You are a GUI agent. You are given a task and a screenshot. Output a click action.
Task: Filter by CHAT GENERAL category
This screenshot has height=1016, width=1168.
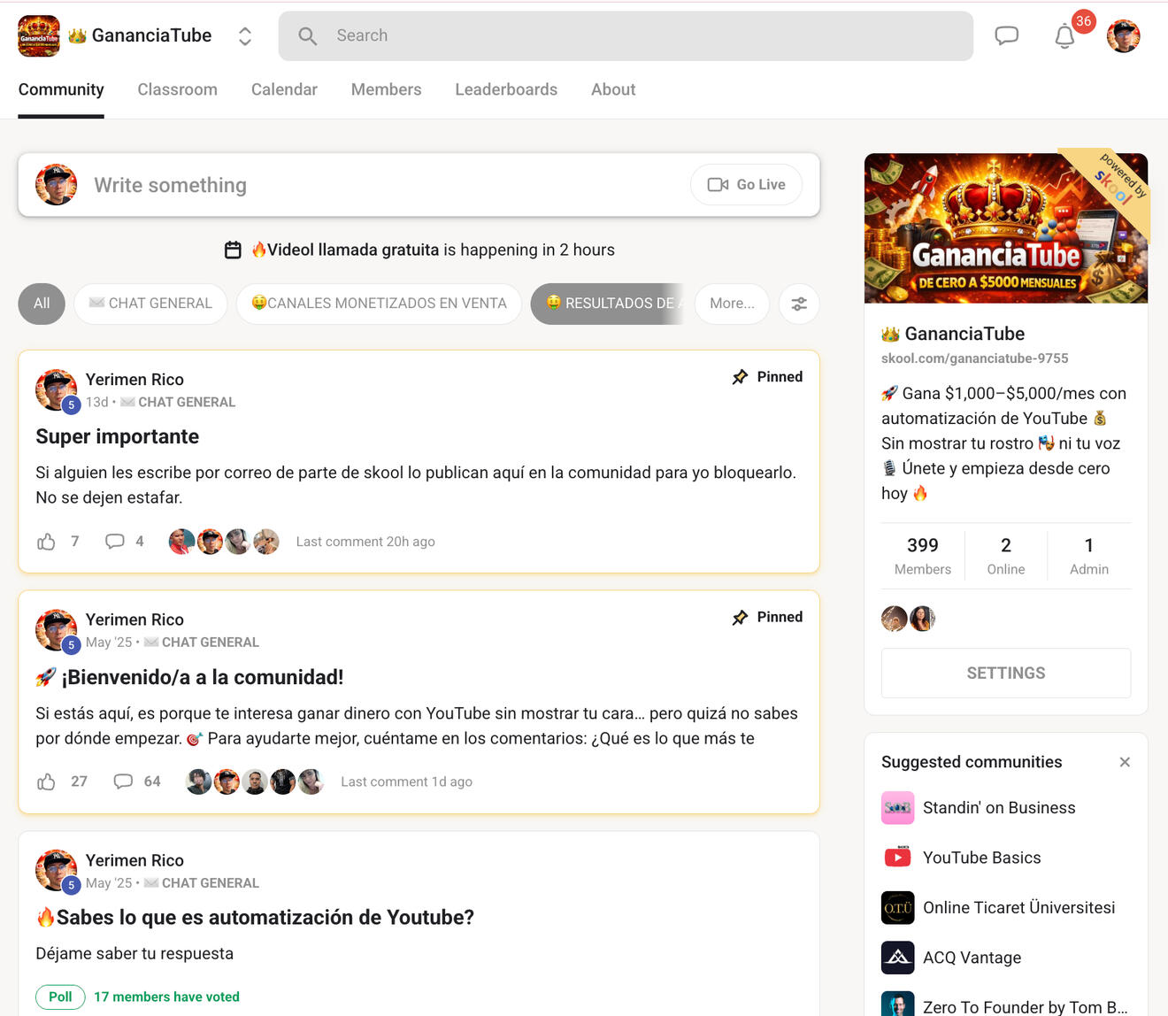pyautogui.click(x=150, y=304)
